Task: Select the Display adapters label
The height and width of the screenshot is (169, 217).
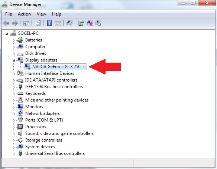Action: [41, 60]
